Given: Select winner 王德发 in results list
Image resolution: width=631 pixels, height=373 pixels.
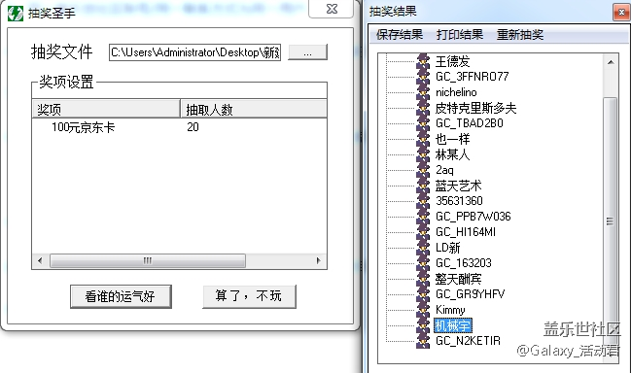Looking at the screenshot, I should pos(452,61).
